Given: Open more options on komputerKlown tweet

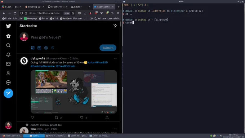Looking at the screenshot, I should (115, 58).
